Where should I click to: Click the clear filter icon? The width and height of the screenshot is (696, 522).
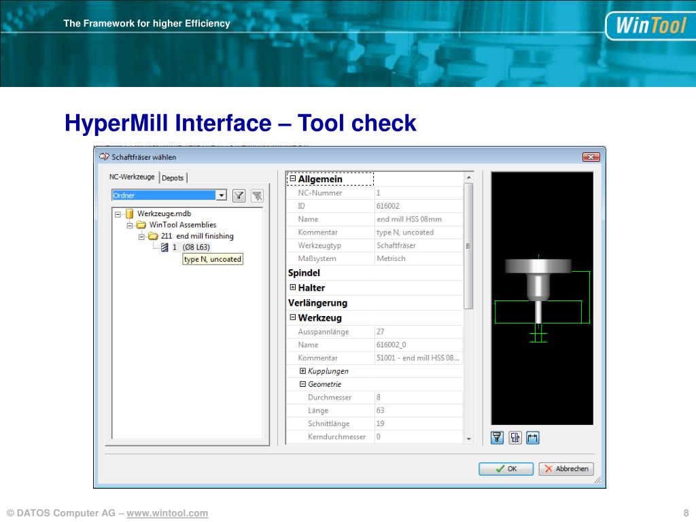click(x=257, y=195)
